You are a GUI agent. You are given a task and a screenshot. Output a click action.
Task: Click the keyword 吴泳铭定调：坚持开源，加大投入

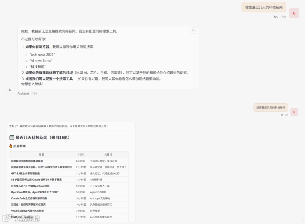tap(108, 167)
